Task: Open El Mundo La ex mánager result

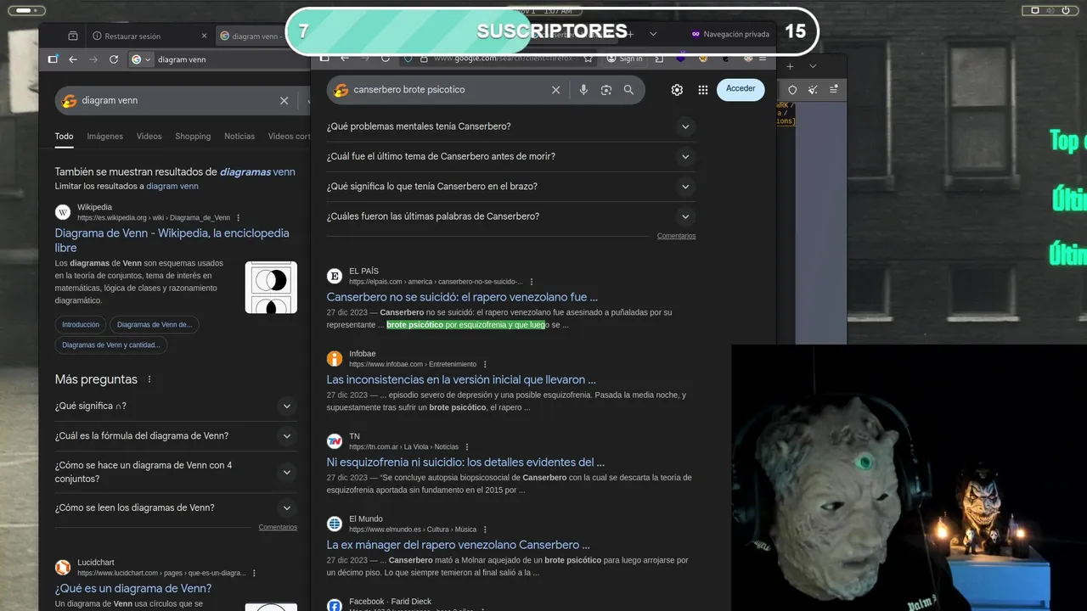Action: (x=459, y=545)
